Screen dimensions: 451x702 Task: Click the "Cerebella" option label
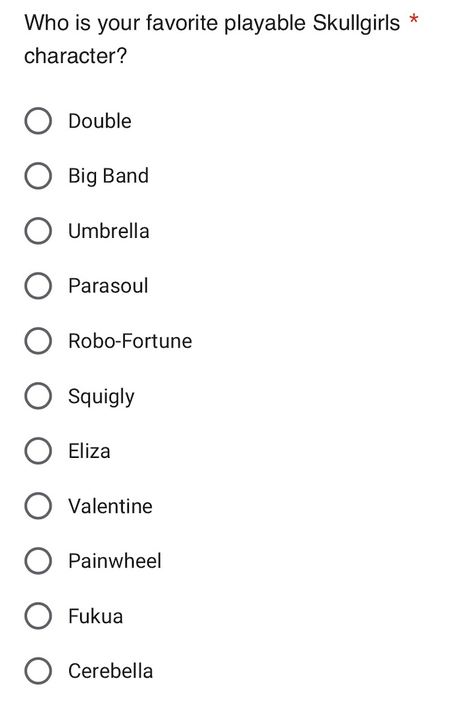[110, 670]
